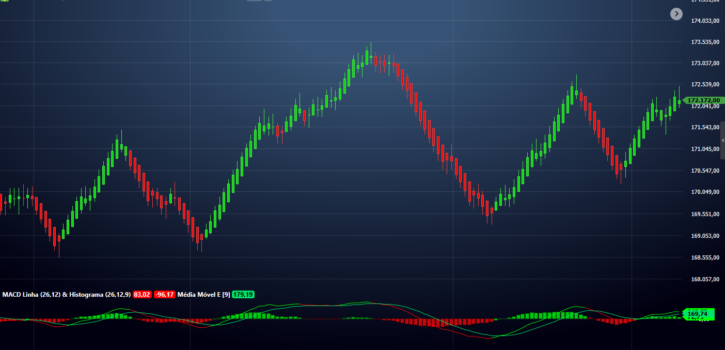Click the 169.053,00 price axis label
This screenshot has width=725, height=350.
click(705, 236)
